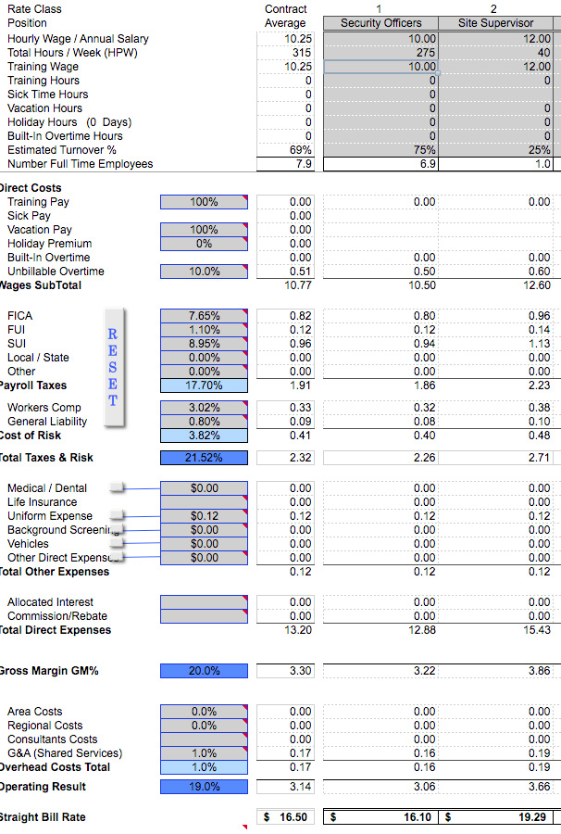Viewport: 561px width, 834px height.
Task: Select the Workers Comp 3.02% cell
Action: point(204,408)
